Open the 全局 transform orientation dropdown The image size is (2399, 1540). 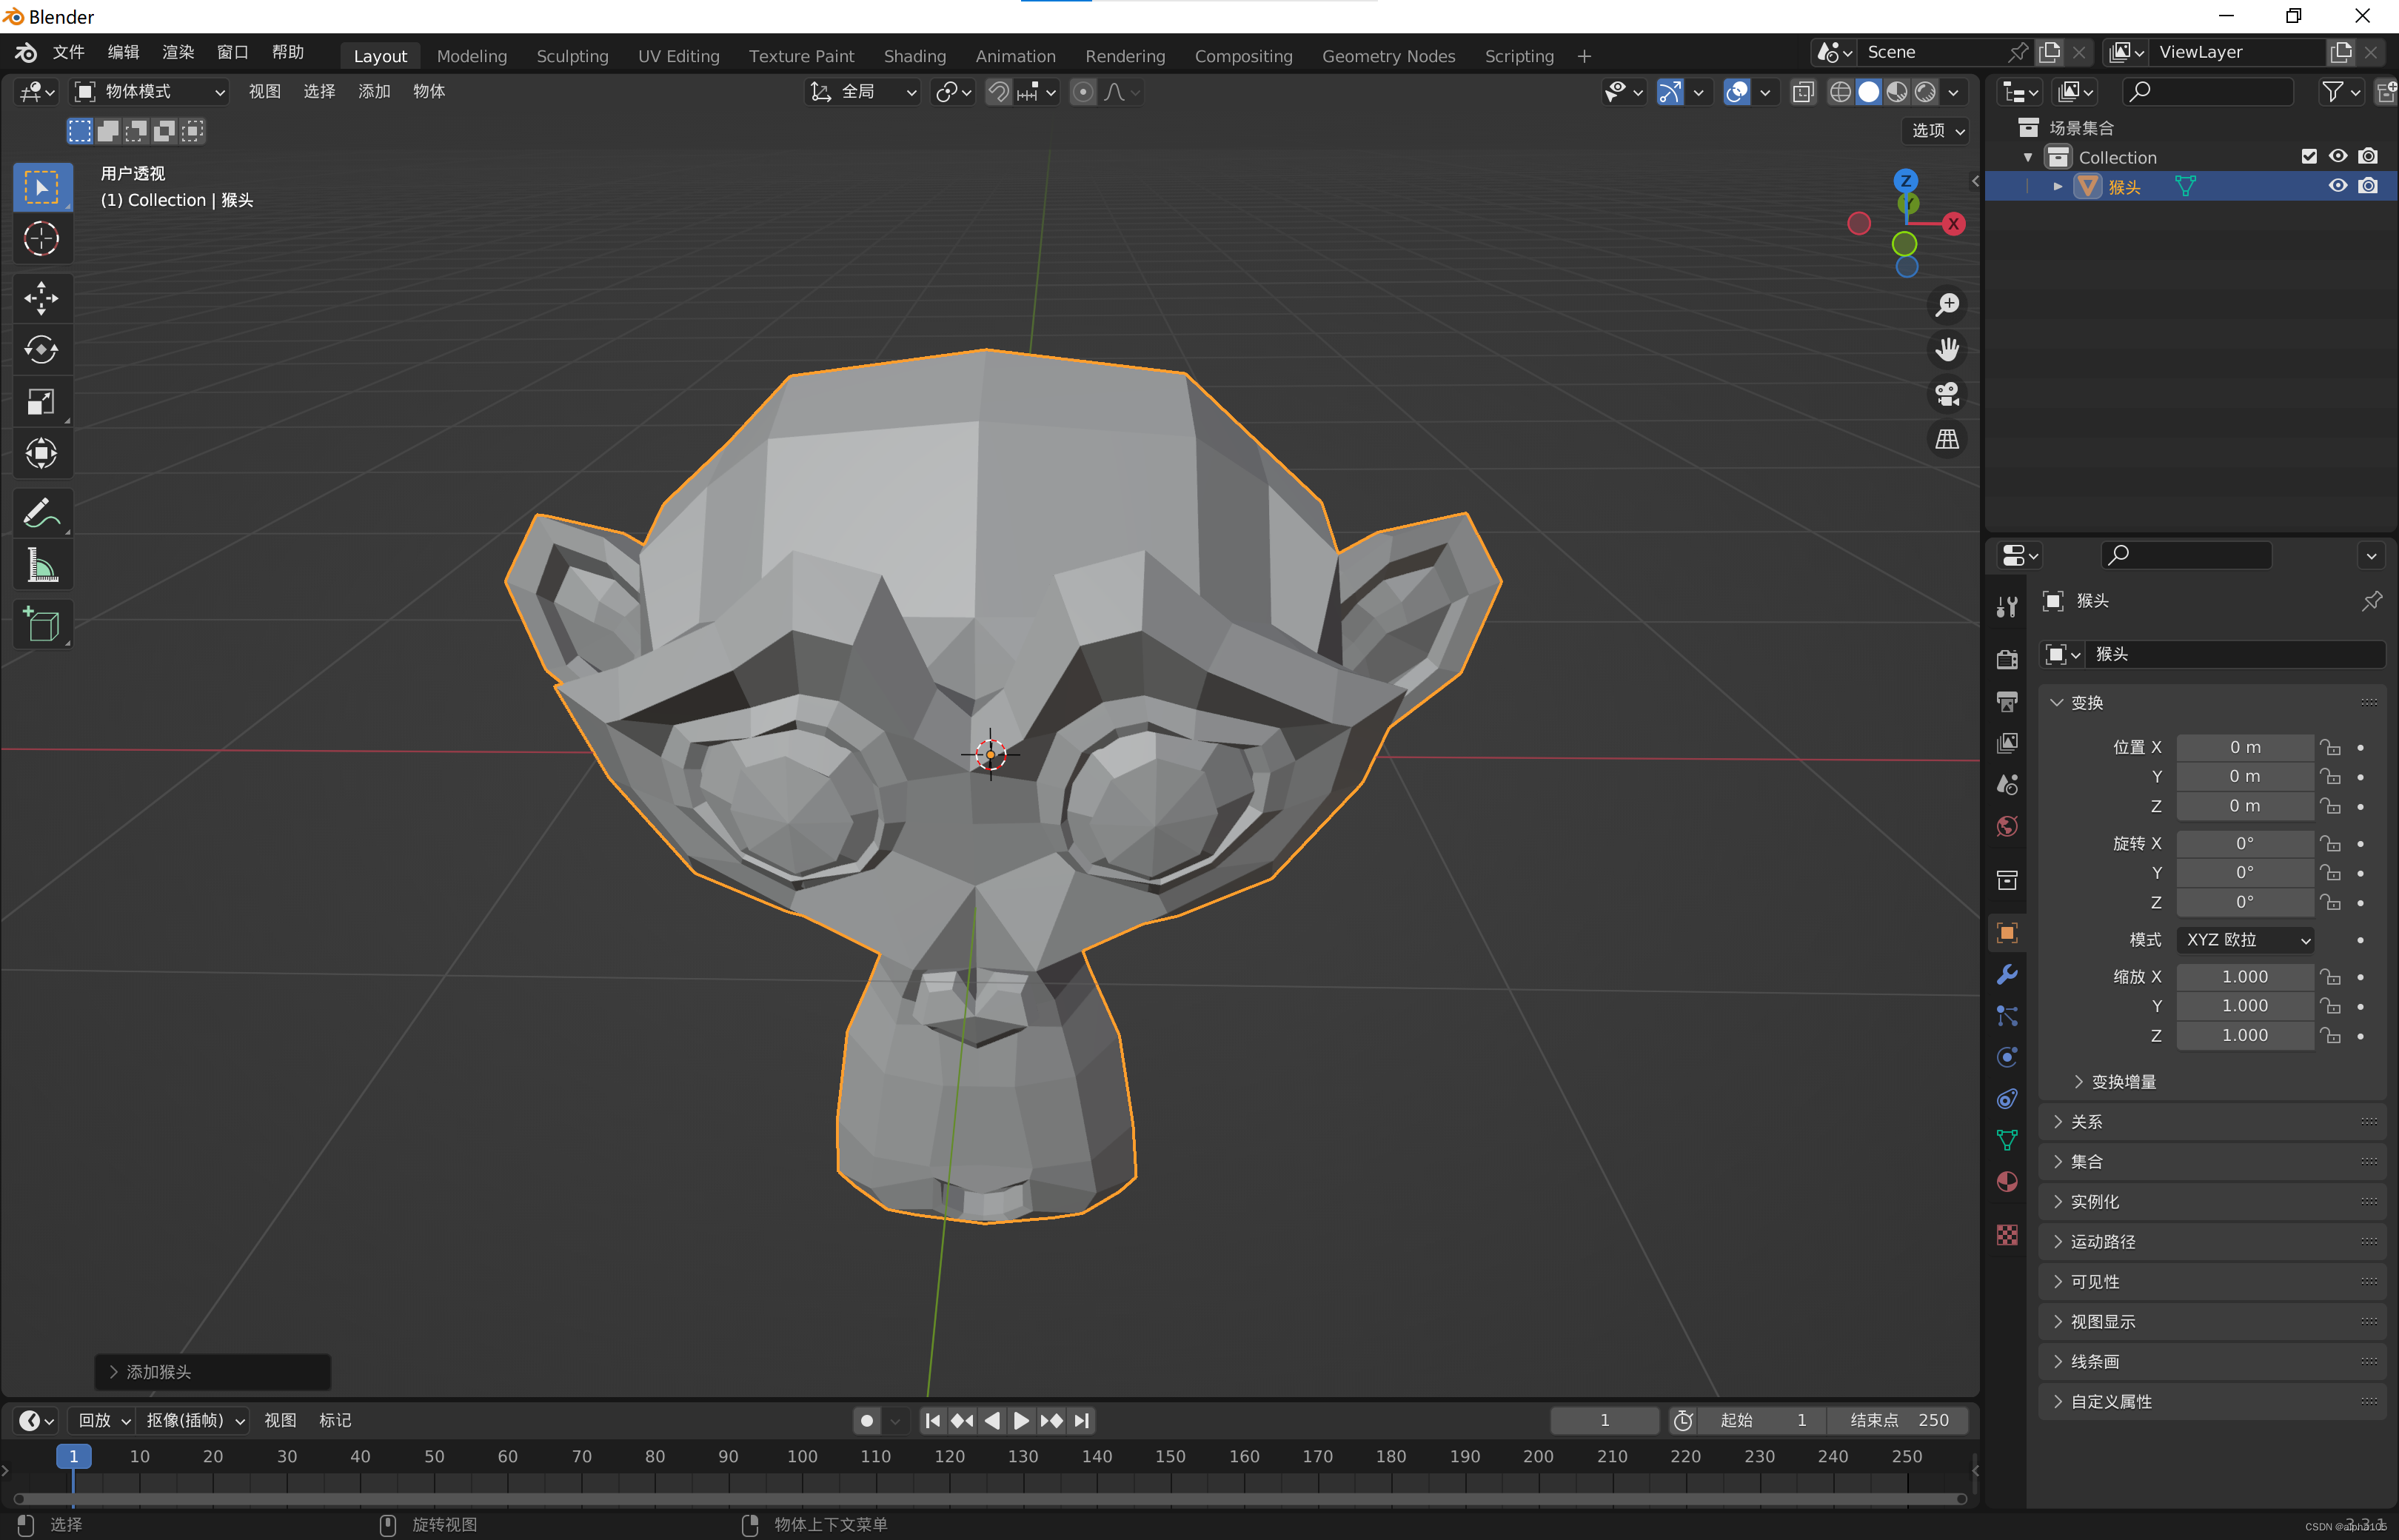[864, 92]
